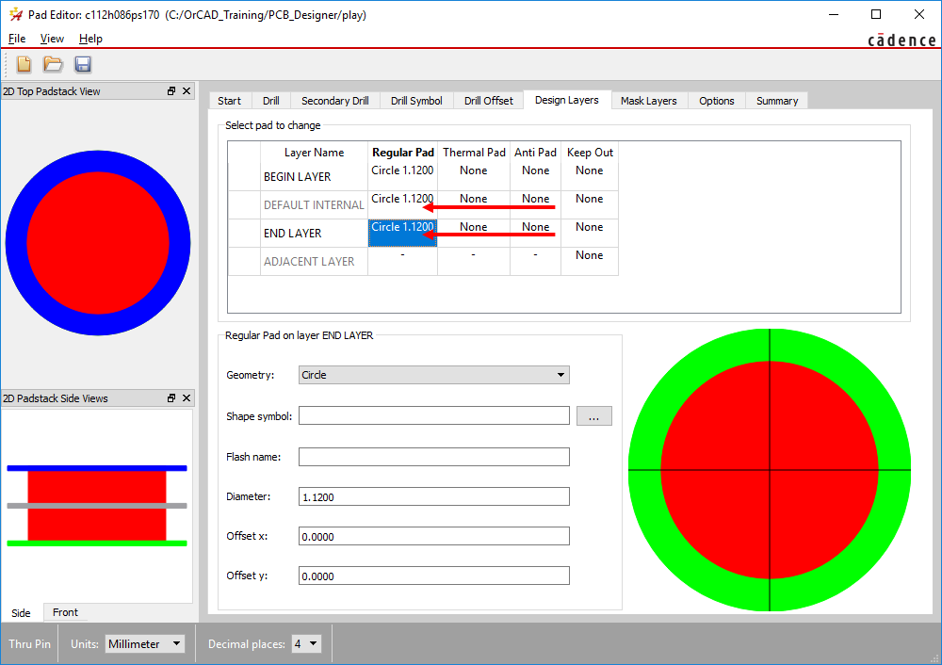Viewport: 942px width, 665px height.
Task: Undock the 2D Top Padstack View panel
Action: coord(171,90)
